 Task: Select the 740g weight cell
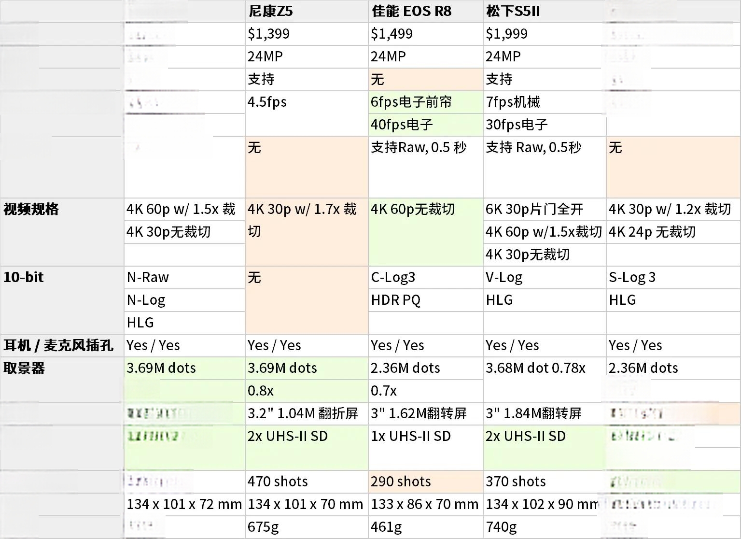coord(544,527)
